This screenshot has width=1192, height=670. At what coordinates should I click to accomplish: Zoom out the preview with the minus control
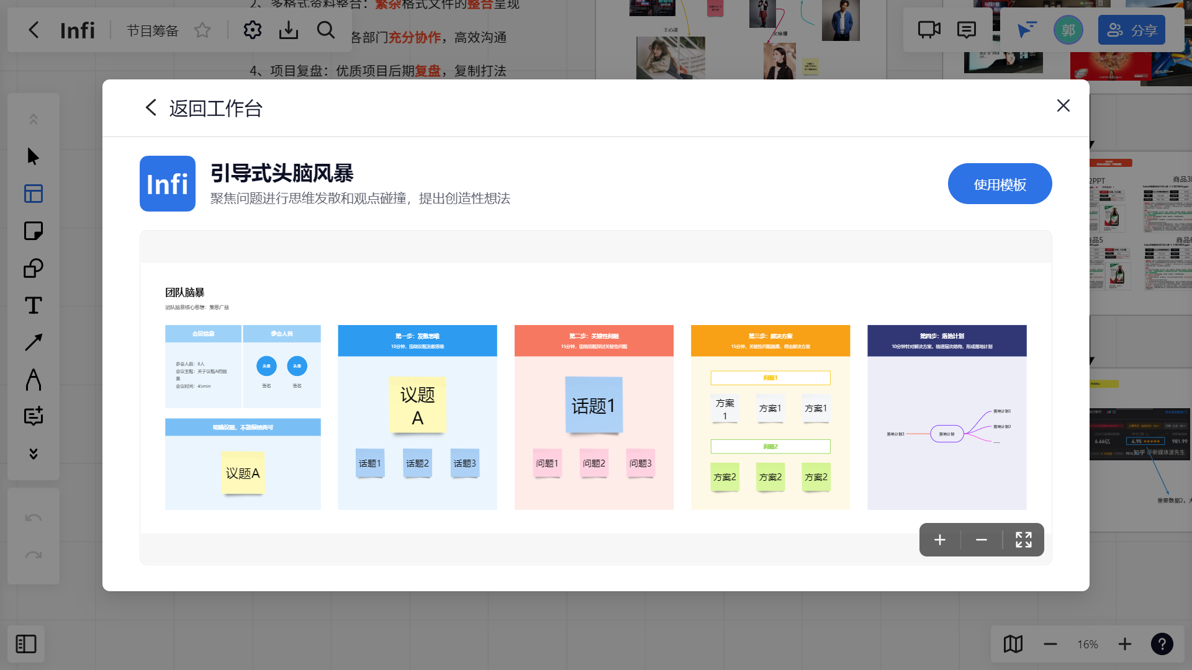click(982, 540)
